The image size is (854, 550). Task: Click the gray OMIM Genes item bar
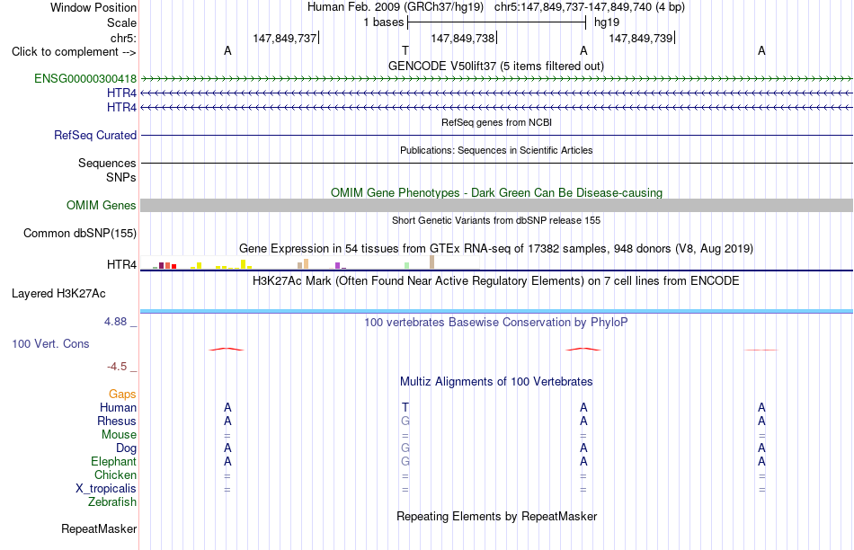click(x=496, y=205)
